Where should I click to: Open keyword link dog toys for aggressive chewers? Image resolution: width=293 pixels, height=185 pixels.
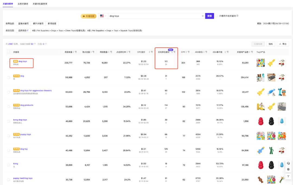(x=36, y=91)
